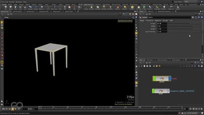204x115 pixels.
Task: Select the Box shelf tool
Action: 6,8
